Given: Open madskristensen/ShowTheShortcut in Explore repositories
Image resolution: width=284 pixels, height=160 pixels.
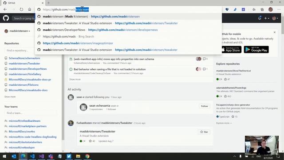Looking at the screenshot, I should 233,71.
